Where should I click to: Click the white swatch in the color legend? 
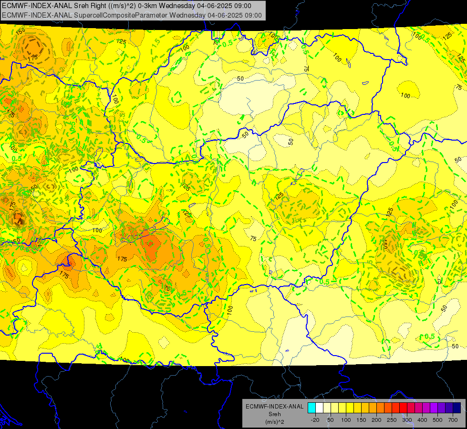[319, 408]
